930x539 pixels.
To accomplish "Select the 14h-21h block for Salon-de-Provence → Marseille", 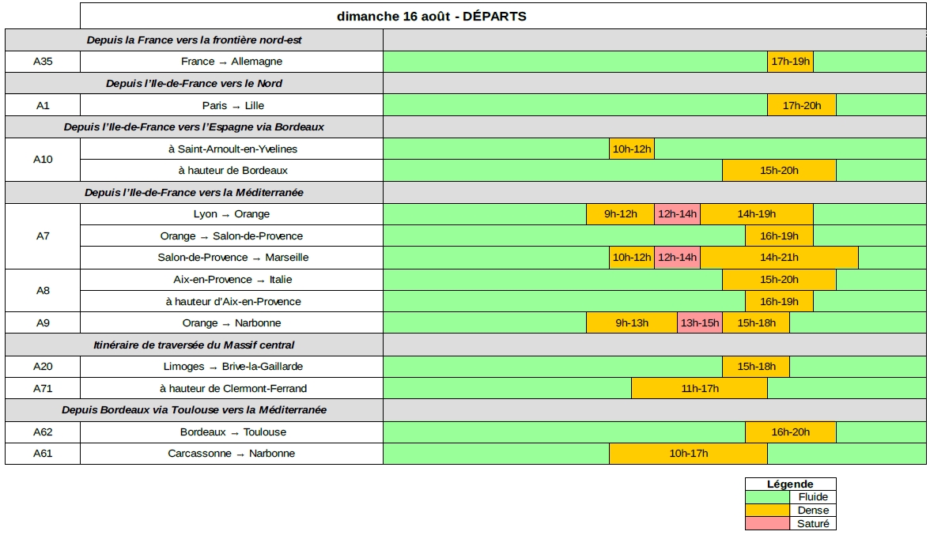I will coord(779,258).
